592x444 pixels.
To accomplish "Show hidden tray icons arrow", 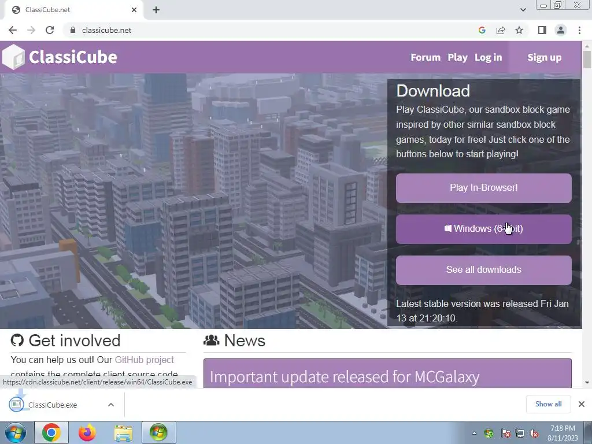I will click(474, 434).
